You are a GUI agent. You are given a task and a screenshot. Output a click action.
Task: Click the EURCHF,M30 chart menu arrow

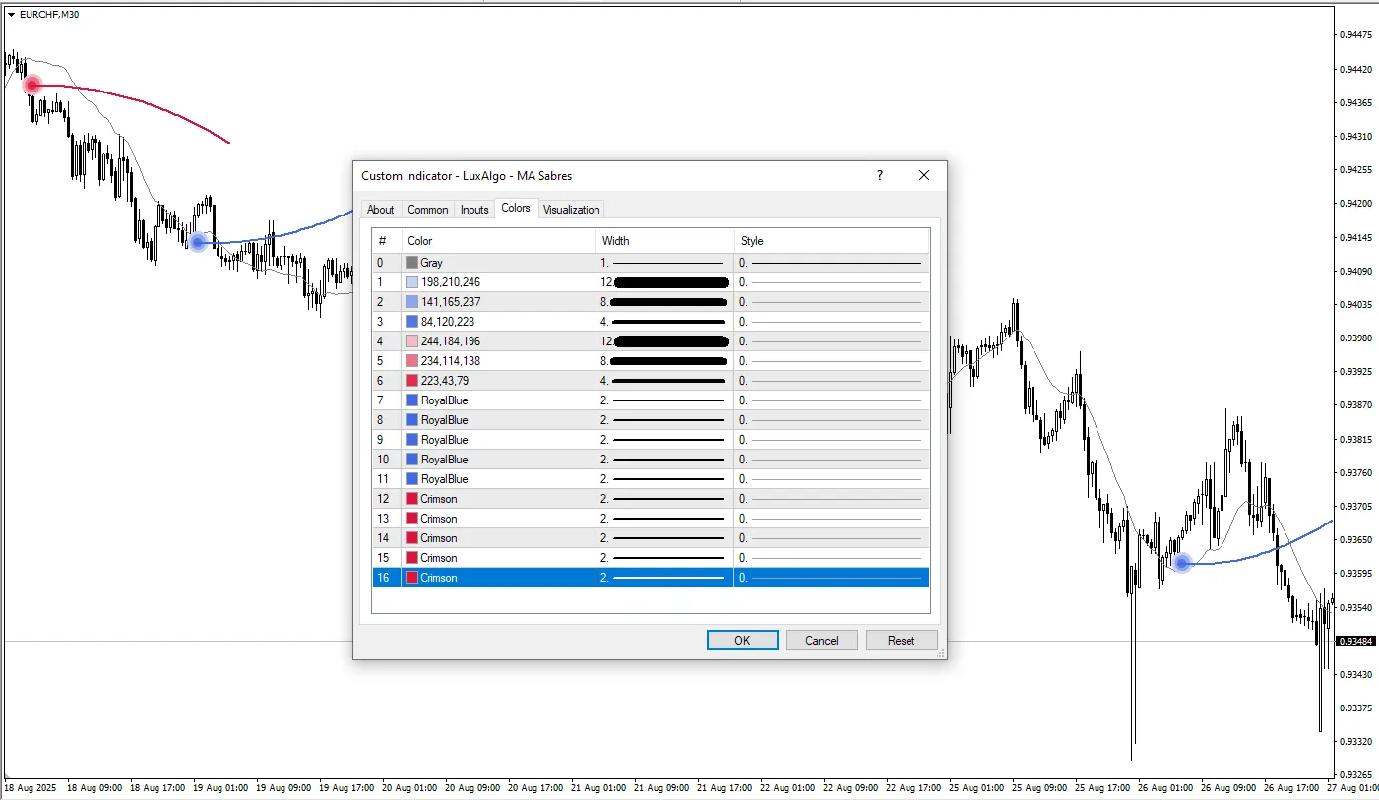pyautogui.click(x=11, y=14)
